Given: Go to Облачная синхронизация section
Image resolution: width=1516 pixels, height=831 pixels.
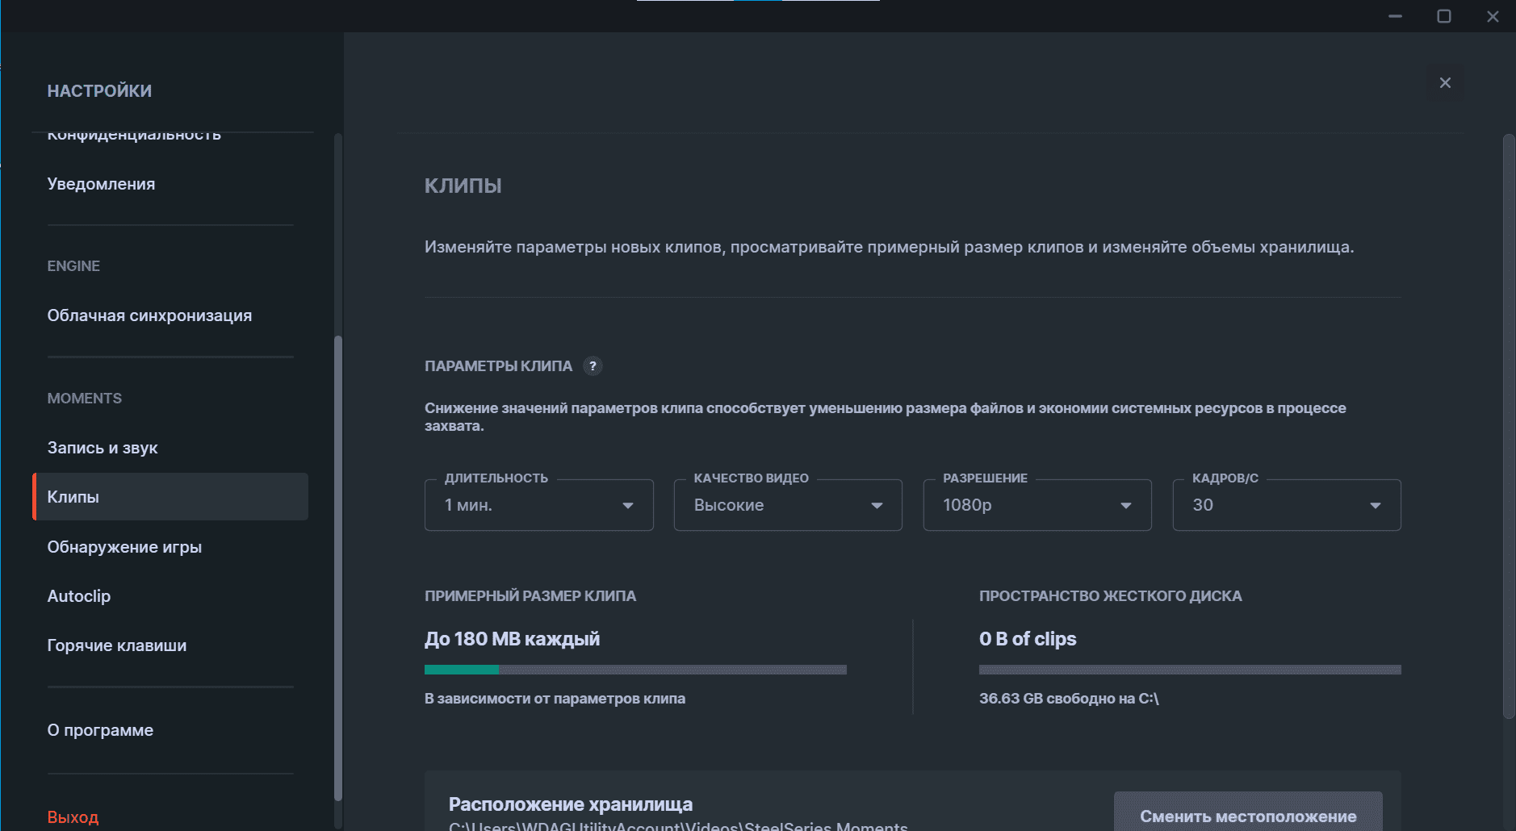Looking at the screenshot, I should pyautogui.click(x=149, y=315).
